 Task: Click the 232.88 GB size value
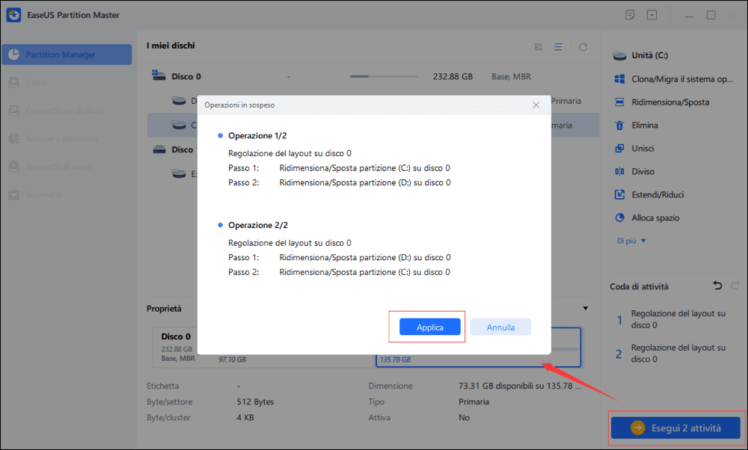click(453, 76)
